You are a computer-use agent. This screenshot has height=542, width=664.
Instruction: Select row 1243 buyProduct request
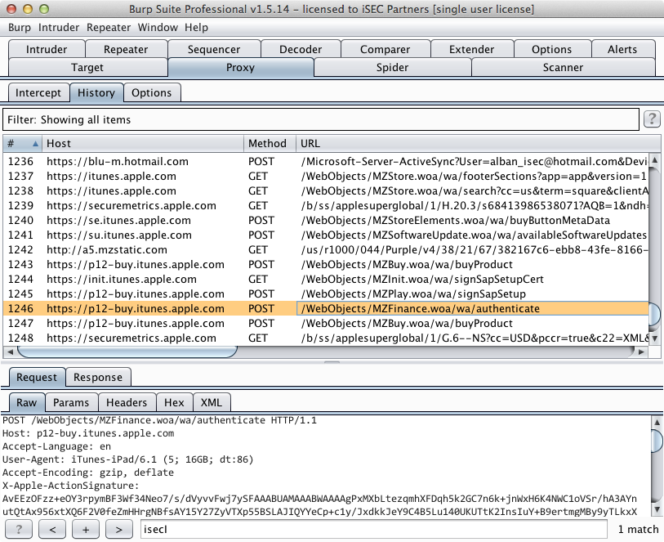coord(326,264)
